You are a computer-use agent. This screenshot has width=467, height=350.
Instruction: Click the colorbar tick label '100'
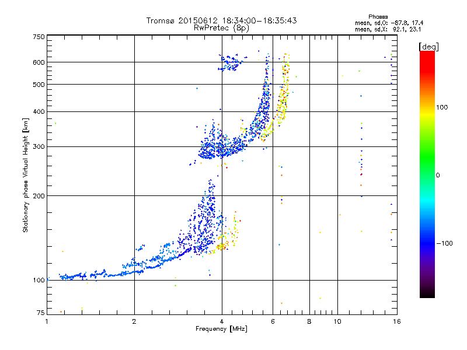tap(442, 107)
